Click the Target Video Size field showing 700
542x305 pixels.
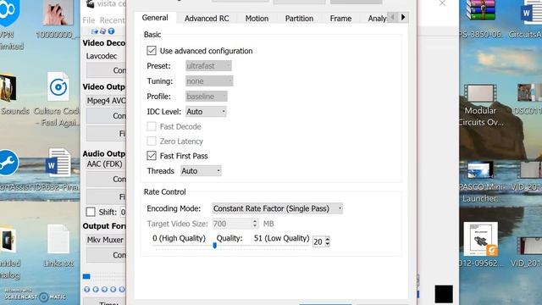pos(232,224)
